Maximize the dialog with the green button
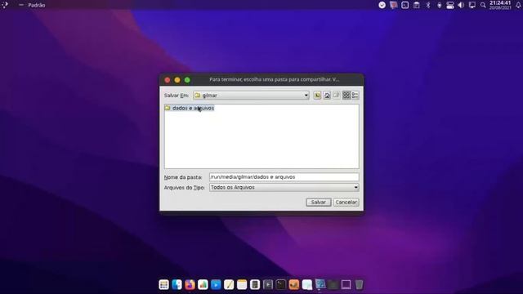Image resolution: width=523 pixels, height=294 pixels. (187, 80)
